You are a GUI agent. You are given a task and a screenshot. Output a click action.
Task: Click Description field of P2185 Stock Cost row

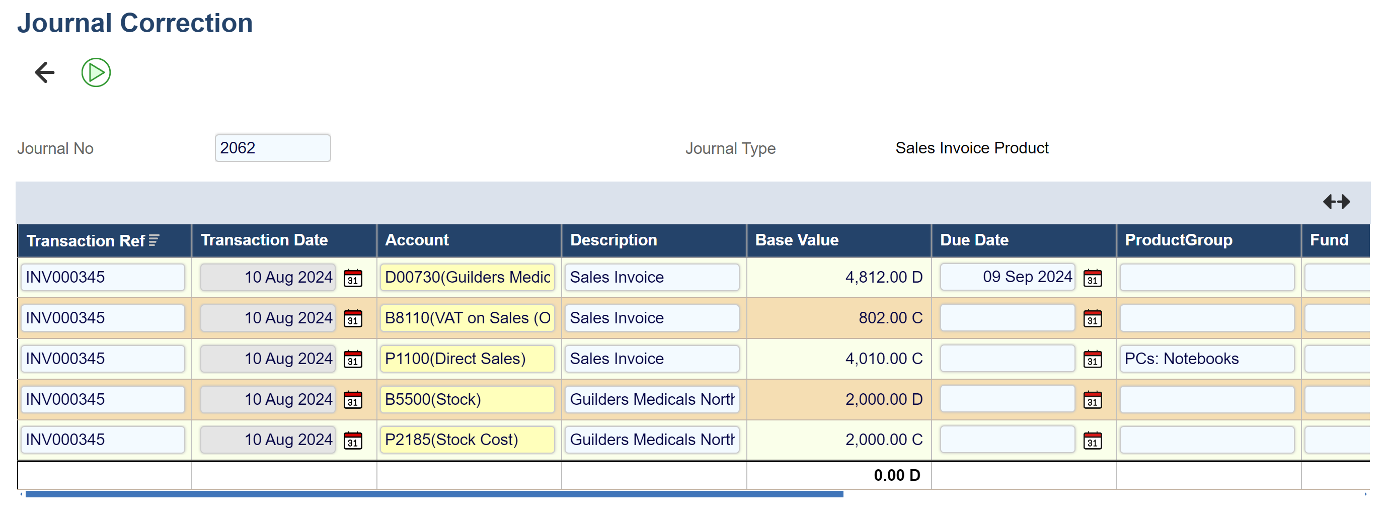click(651, 440)
